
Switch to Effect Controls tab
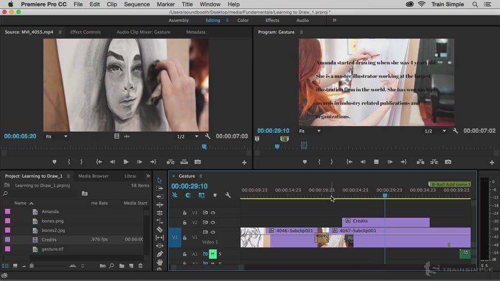[85, 32]
